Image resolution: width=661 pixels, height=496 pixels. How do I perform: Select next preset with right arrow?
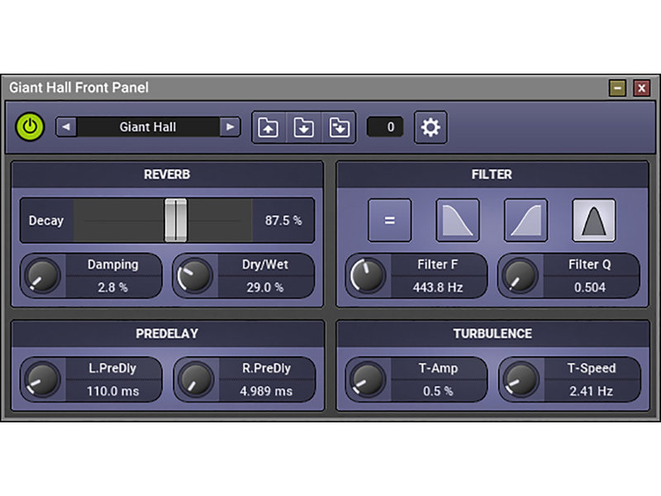tap(230, 127)
